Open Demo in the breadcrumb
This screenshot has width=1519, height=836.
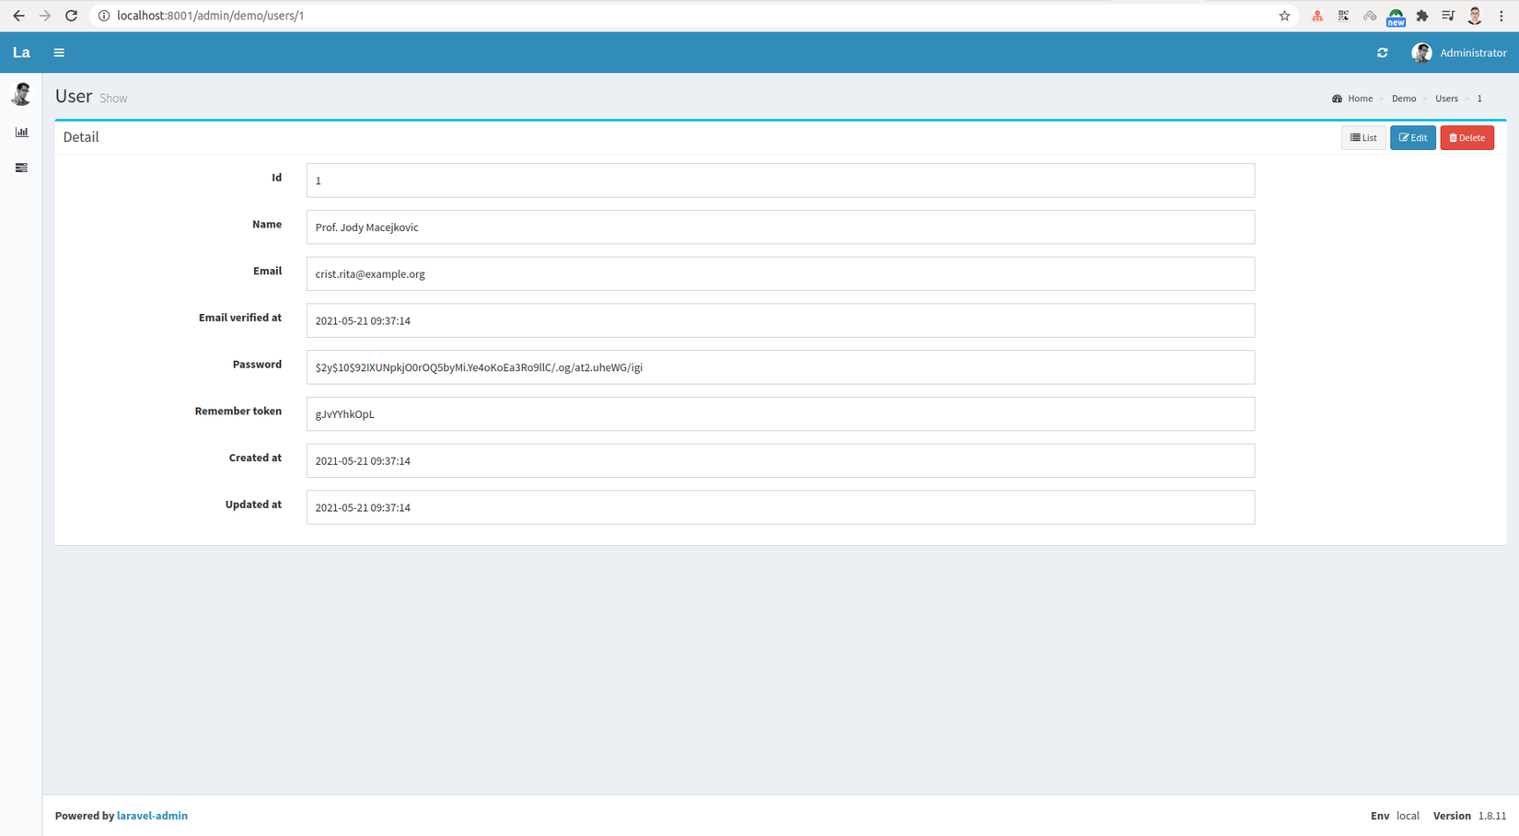click(x=1404, y=99)
